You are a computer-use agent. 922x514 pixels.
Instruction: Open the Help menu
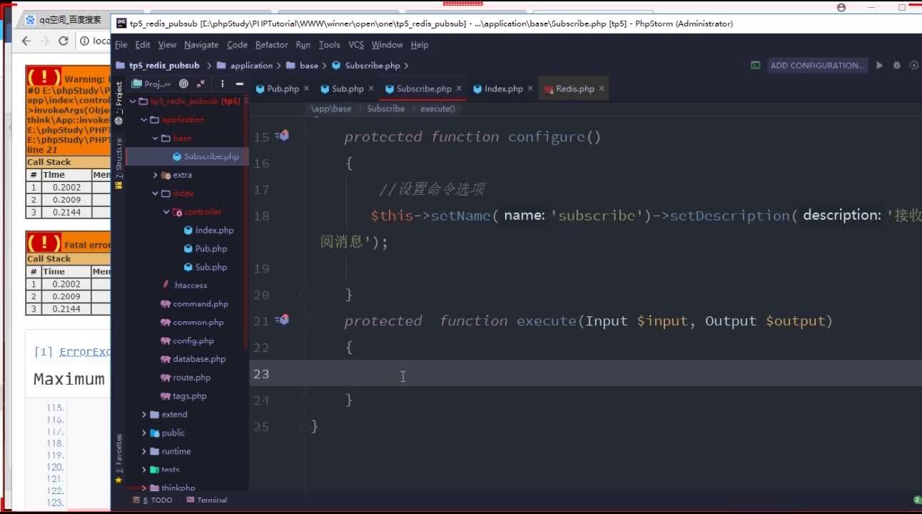(420, 44)
